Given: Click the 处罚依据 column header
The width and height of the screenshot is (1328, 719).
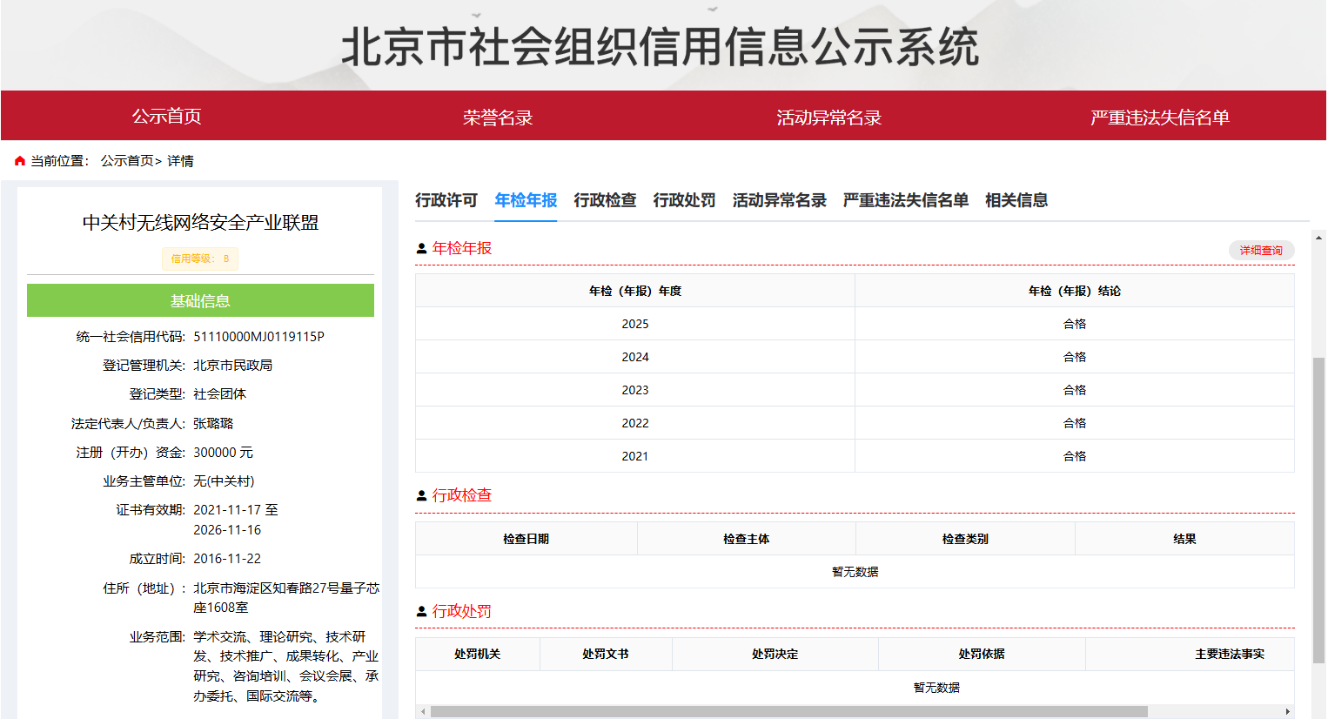Looking at the screenshot, I should pos(982,654).
